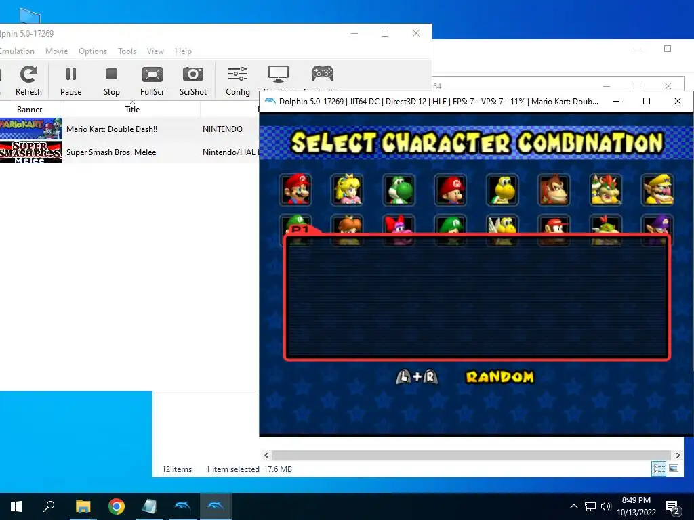Screen dimensions: 694x520
Task: Select Bowser Jr. character portrait
Action: click(x=605, y=224)
